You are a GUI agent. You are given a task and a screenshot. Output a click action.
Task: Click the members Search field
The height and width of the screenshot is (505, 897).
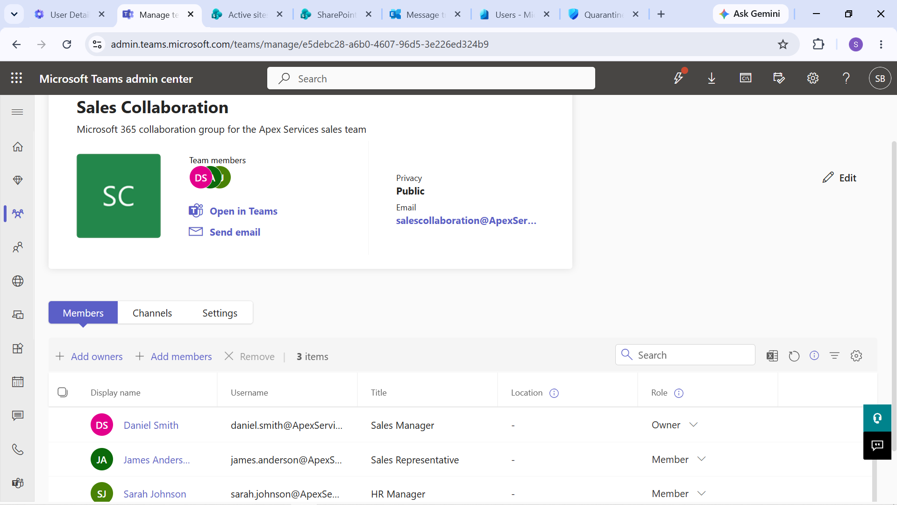(685, 355)
